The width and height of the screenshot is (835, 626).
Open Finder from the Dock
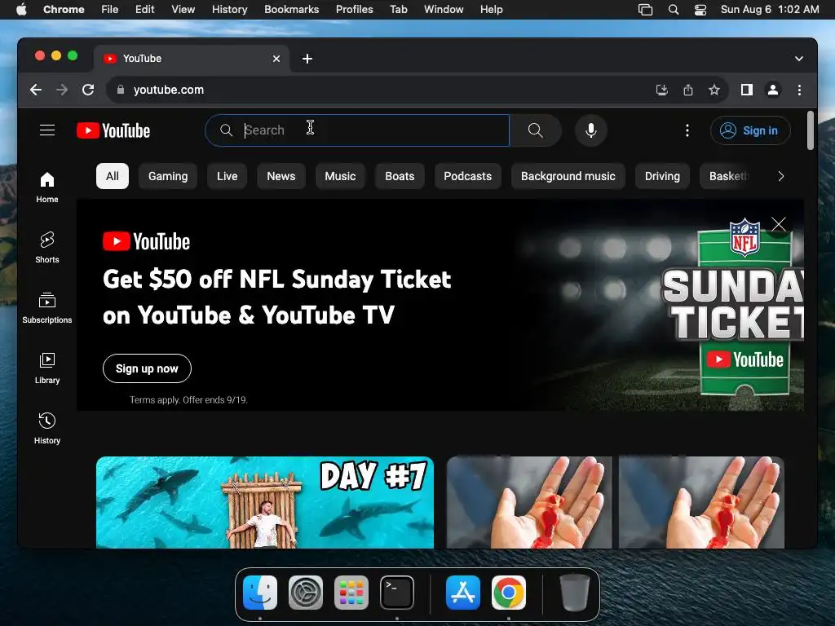point(260,593)
